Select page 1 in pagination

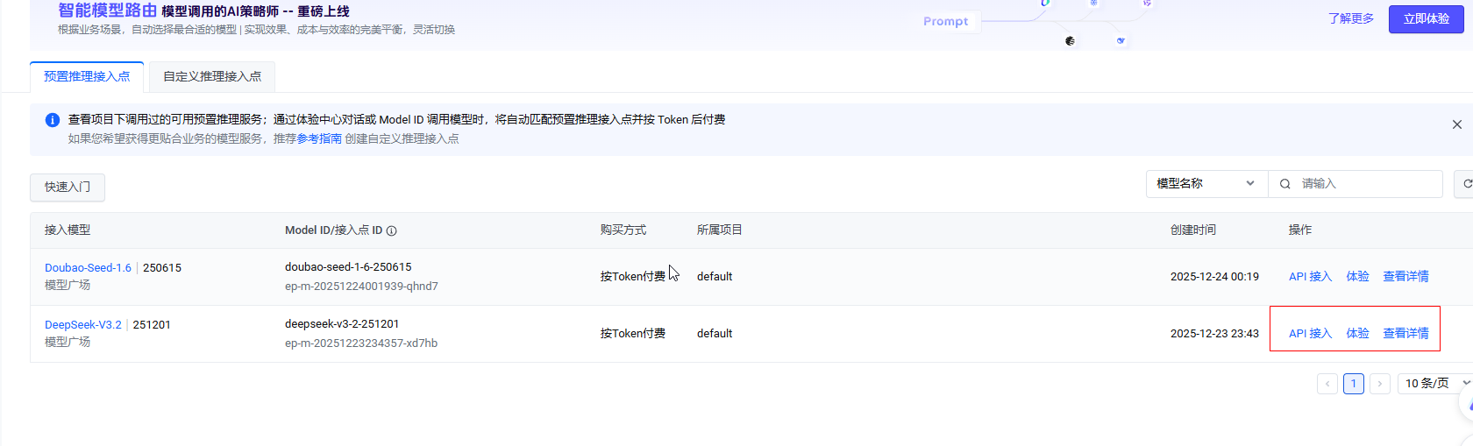tap(1354, 384)
